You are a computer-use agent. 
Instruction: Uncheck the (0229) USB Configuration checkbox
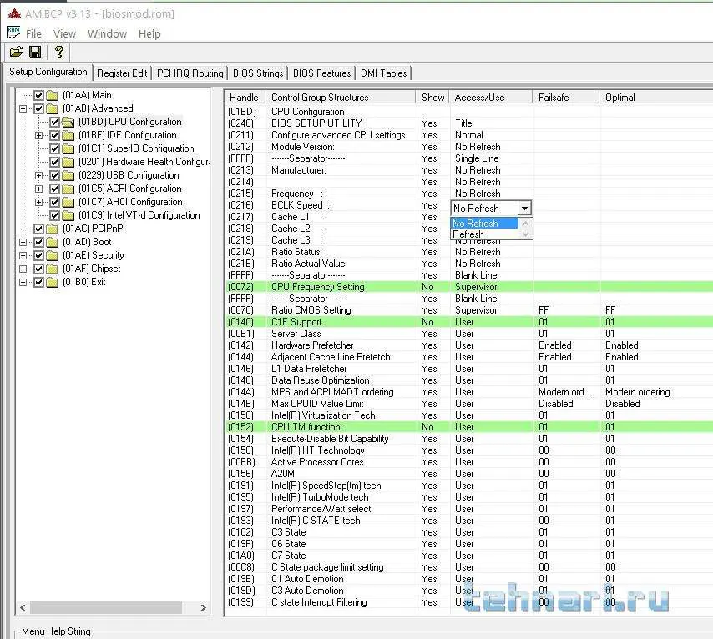coord(55,175)
